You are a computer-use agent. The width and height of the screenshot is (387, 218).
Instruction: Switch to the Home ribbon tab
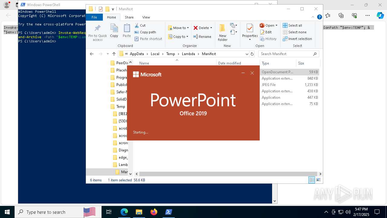click(x=112, y=17)
